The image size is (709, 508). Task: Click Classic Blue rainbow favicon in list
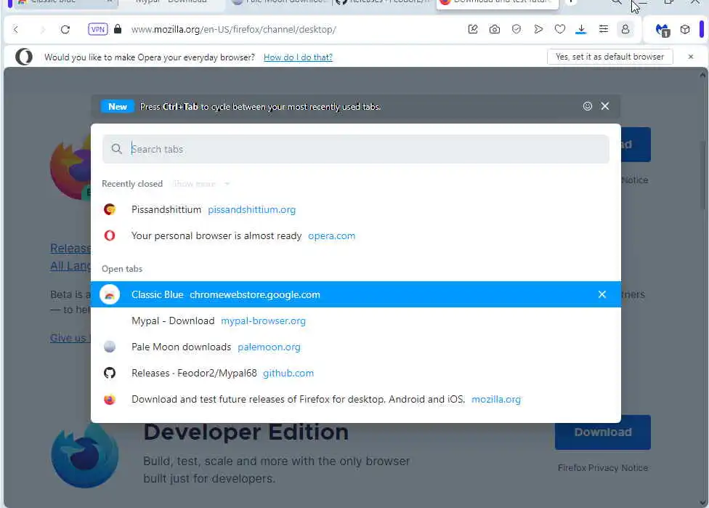[x=110, y=294]
